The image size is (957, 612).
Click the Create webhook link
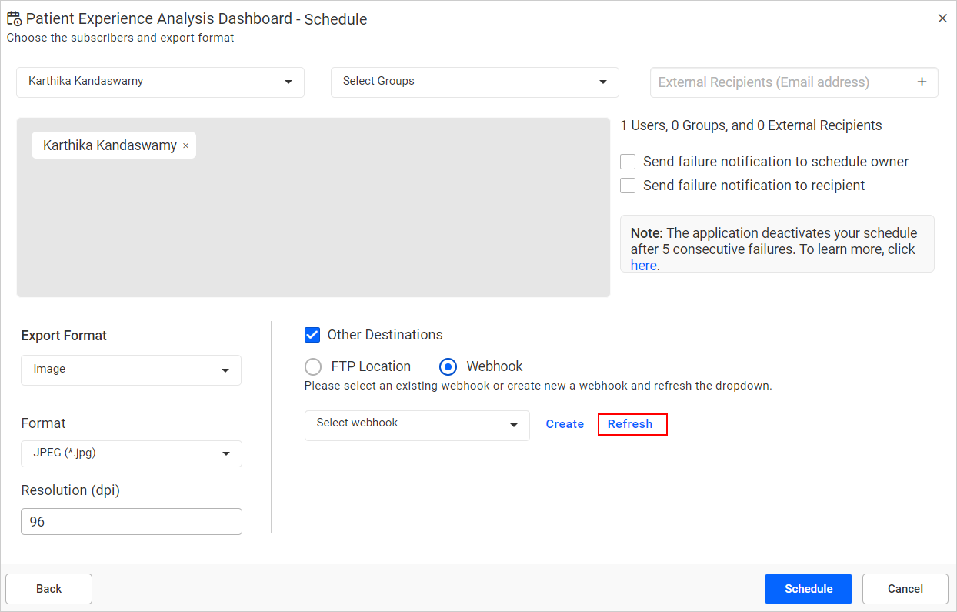[565, 424]
